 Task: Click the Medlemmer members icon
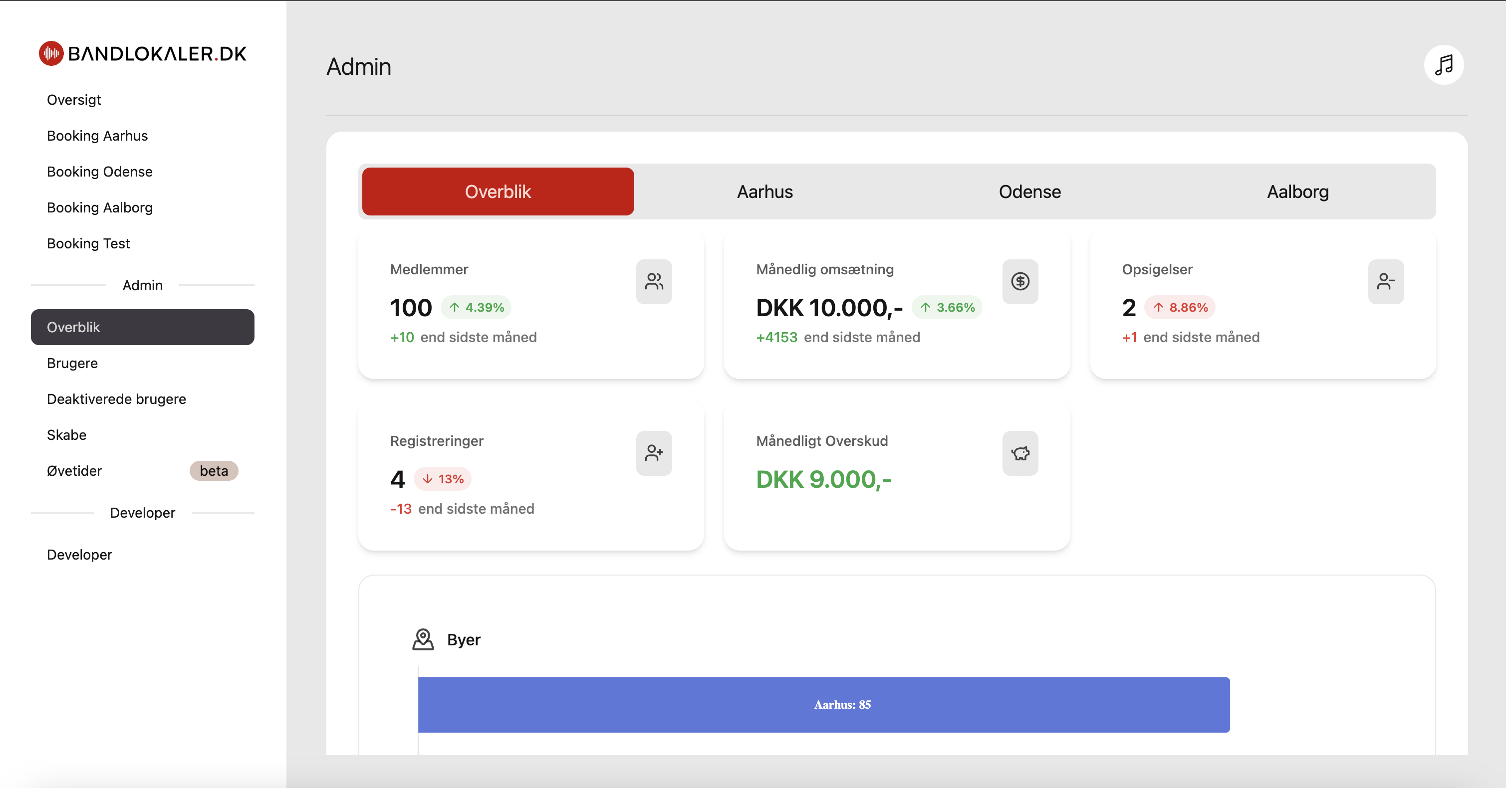[x=654, y=282]
